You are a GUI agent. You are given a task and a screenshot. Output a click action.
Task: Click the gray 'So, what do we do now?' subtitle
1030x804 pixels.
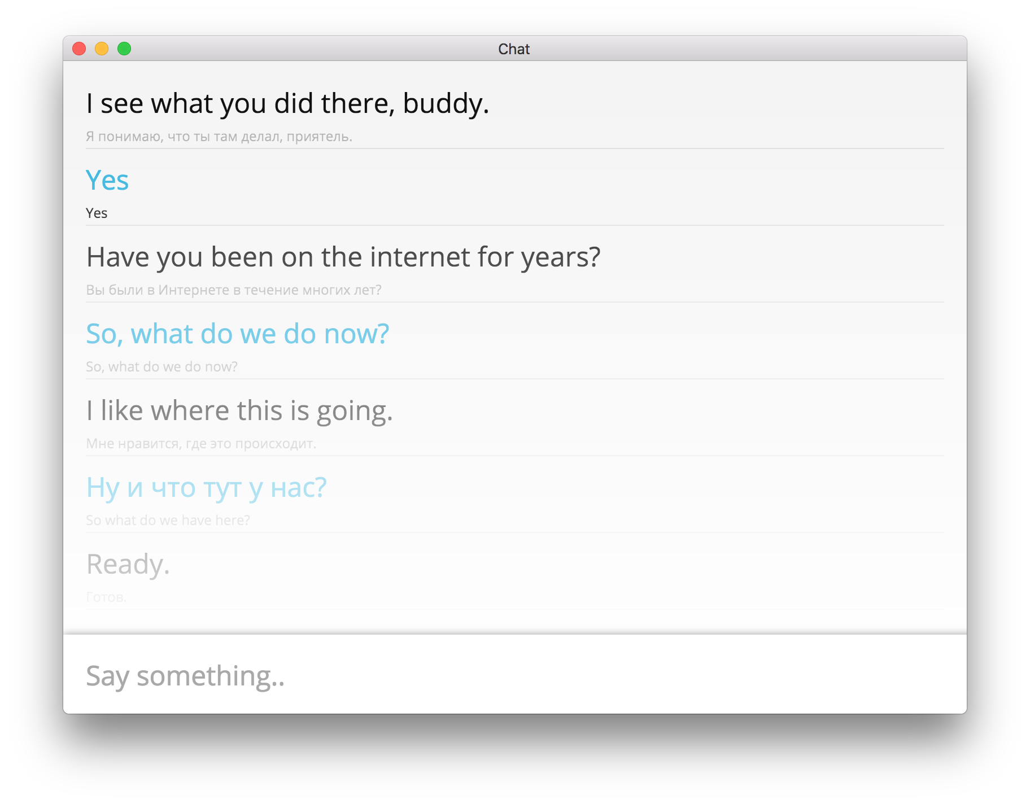[162, 367]
